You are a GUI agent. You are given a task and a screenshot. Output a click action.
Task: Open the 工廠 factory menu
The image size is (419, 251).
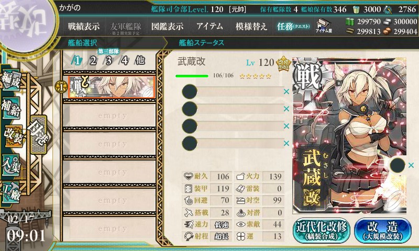[x=11, y=192]
